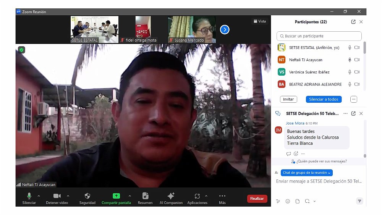The height and width of the screenshot is (215, 382).
Task: Click the red Finalizar button
Action: coord(257,199)
